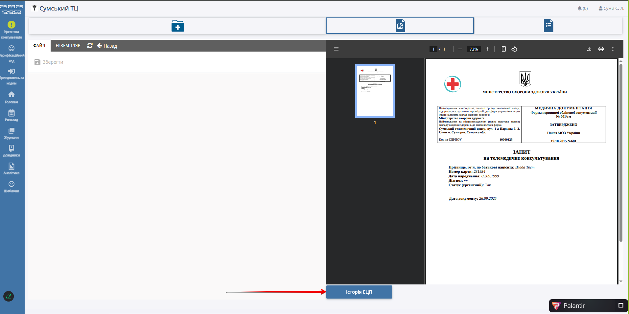Open the document list icon tab
Screen dimensions: 629x314
pyautogui.click(x=548, y=26)
